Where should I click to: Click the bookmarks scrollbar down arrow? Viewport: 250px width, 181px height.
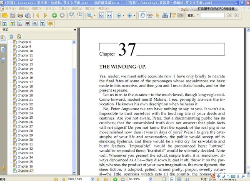[x=74, y=172]
